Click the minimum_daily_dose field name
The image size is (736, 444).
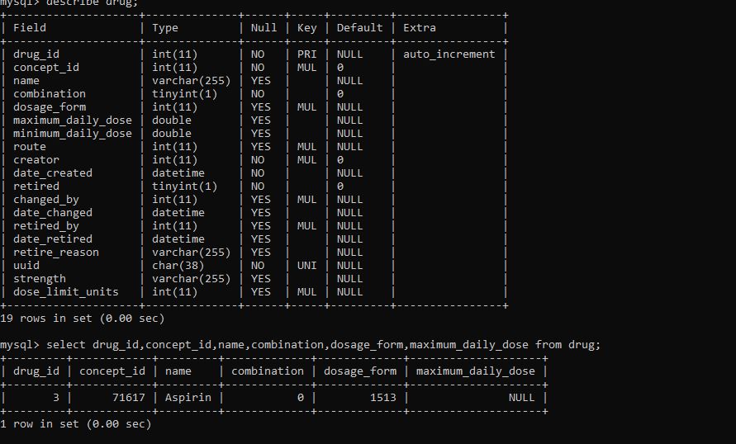[x=73, y=134]
